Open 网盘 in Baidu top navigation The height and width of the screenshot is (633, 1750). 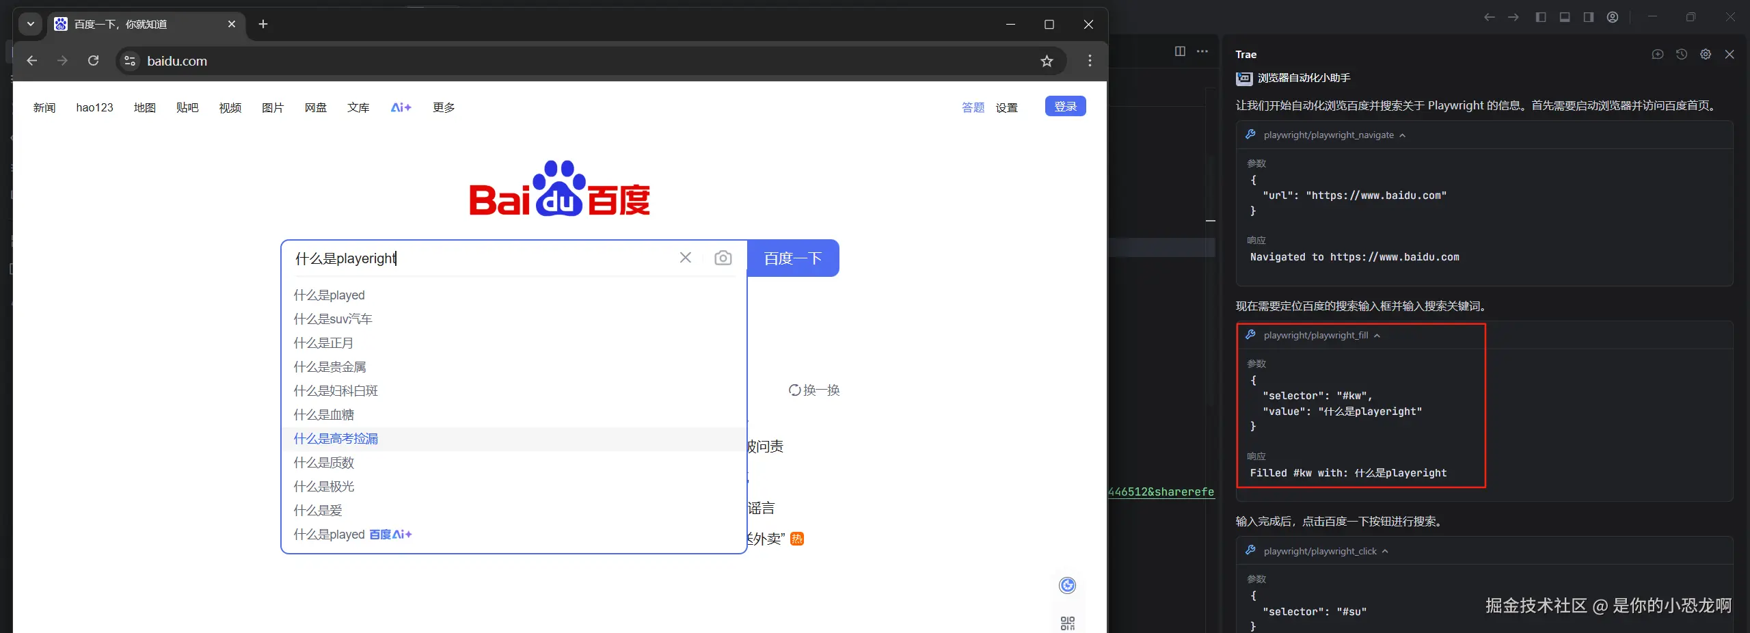[316, 107]
